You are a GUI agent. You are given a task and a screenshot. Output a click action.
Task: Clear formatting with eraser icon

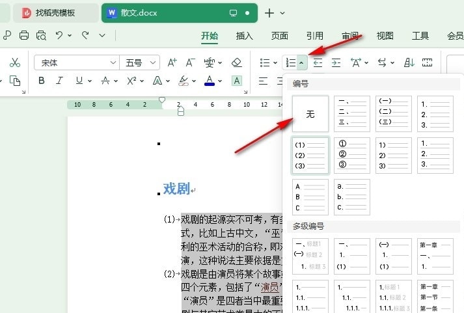pyautogui.click(x=237, y=62)
